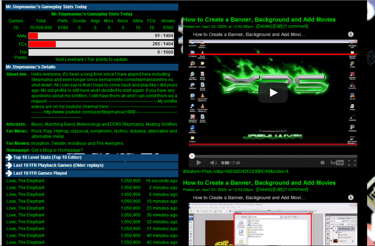375x246 pixels.
Task: Click the video progress scrubber handle
Action: pos(192,156)
